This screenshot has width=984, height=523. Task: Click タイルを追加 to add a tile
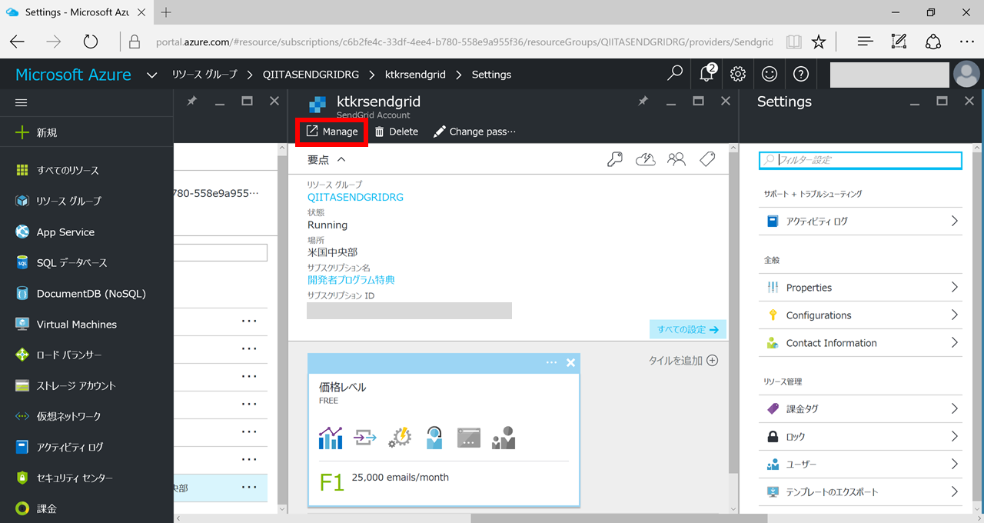pyautogui.click(x=683, y=360)
